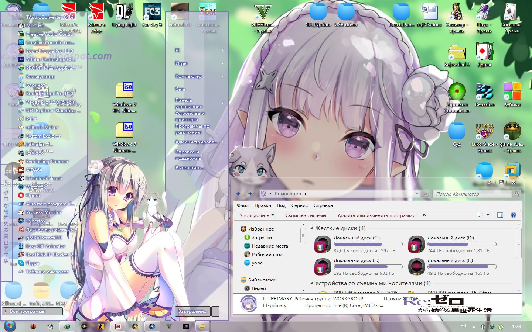Screen dimensions: 532x332
Task: Open Игры in the Start menu
Action: (181, 63)
